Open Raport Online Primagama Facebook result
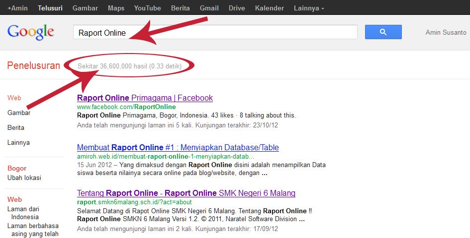The width and height of the screenshot is (470, 238). (145, 98)
